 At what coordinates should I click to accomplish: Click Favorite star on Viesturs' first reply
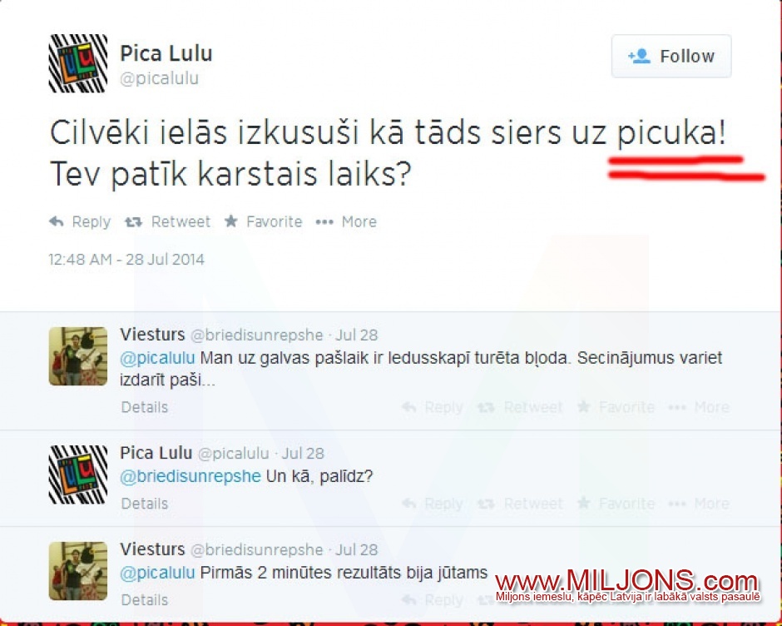[583, 407]
